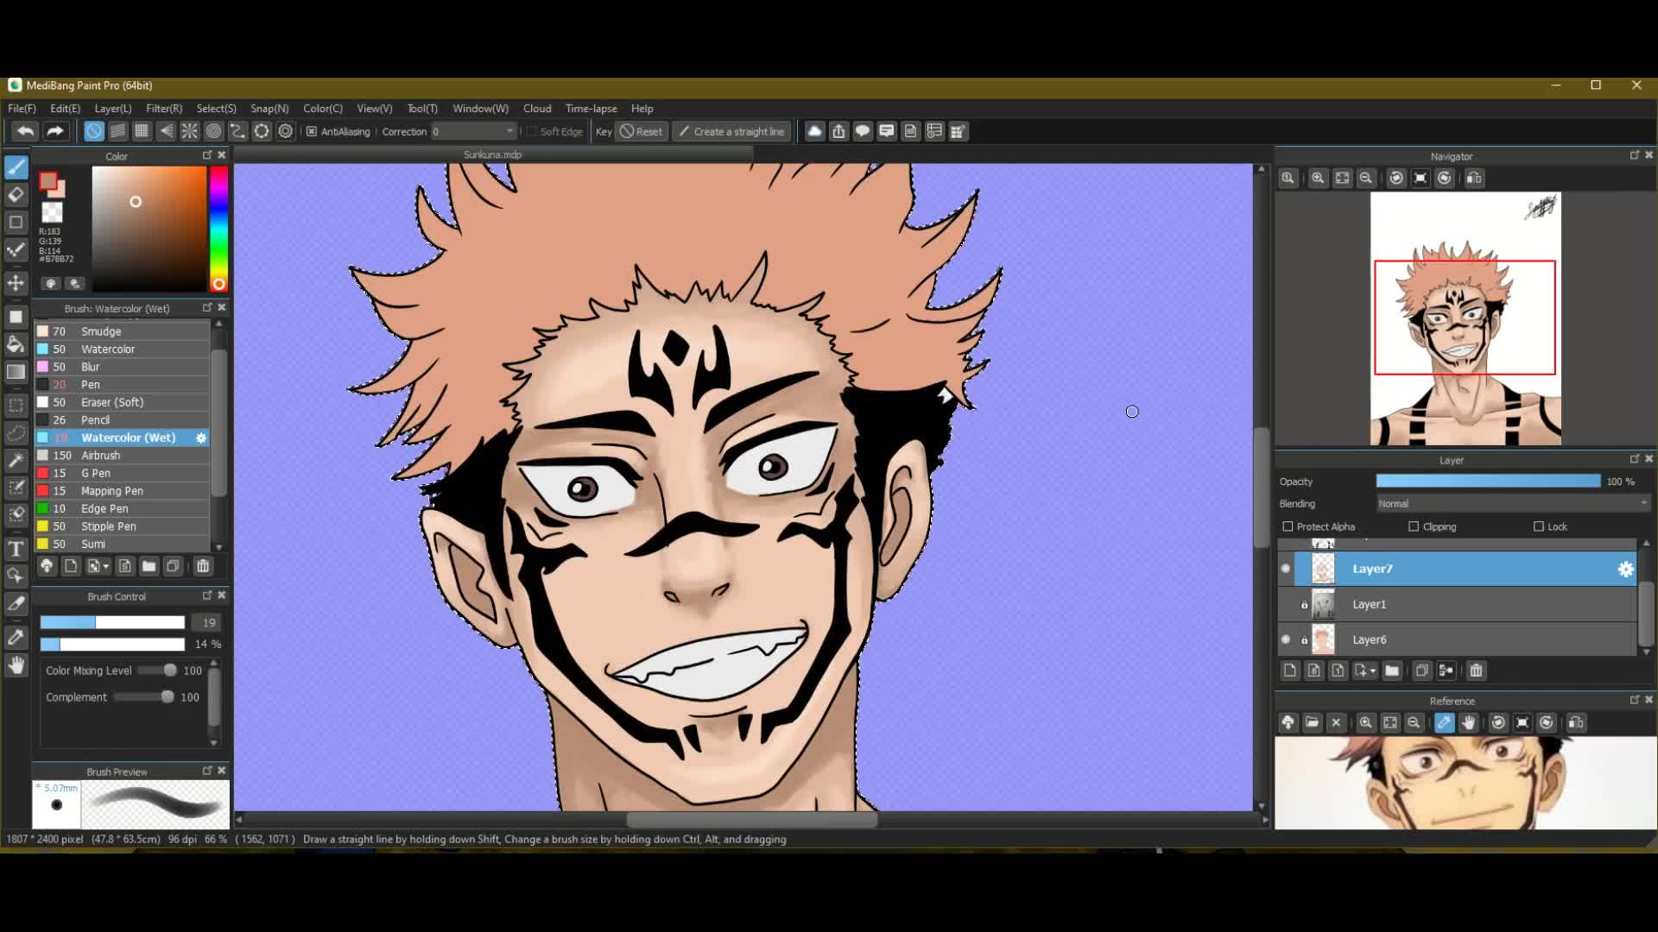Select the Move tool
The image size is (1658, 932).
[x=16, y=283]
